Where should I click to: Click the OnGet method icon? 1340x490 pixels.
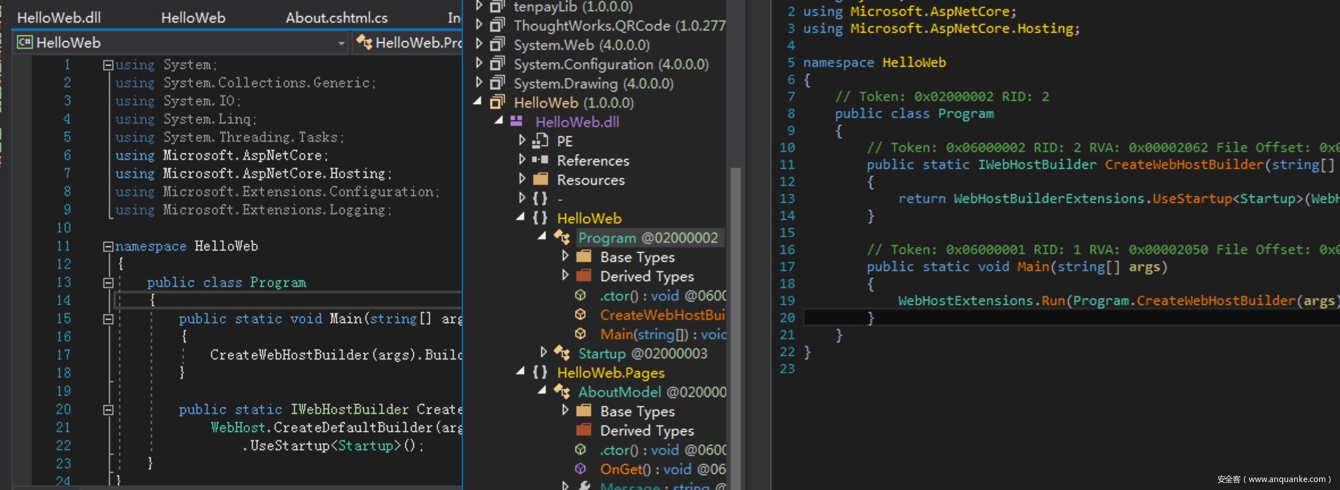click(580, 469)
